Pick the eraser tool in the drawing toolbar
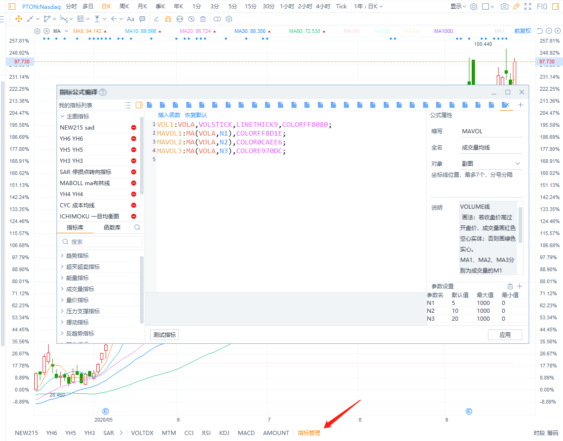This screenshot has height=441, width=563. click(156, 19)
